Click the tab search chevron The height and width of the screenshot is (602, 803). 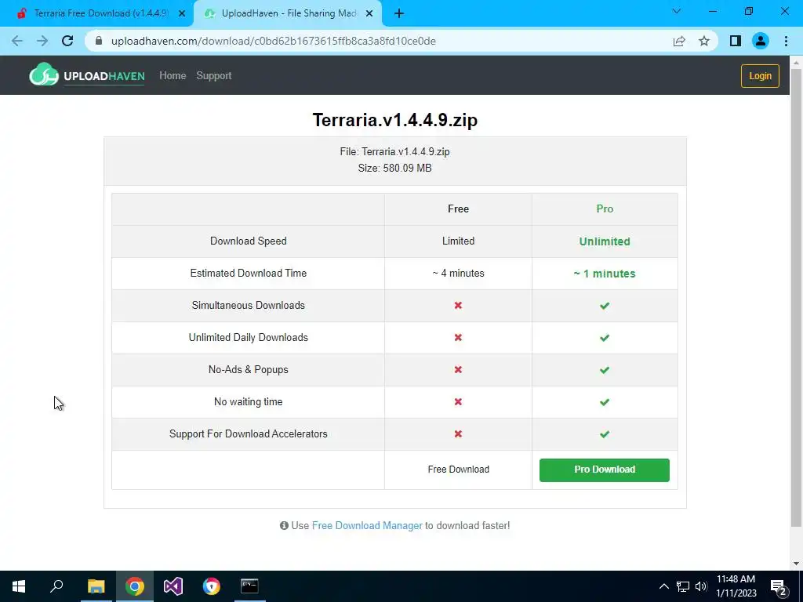click(677, 11)
